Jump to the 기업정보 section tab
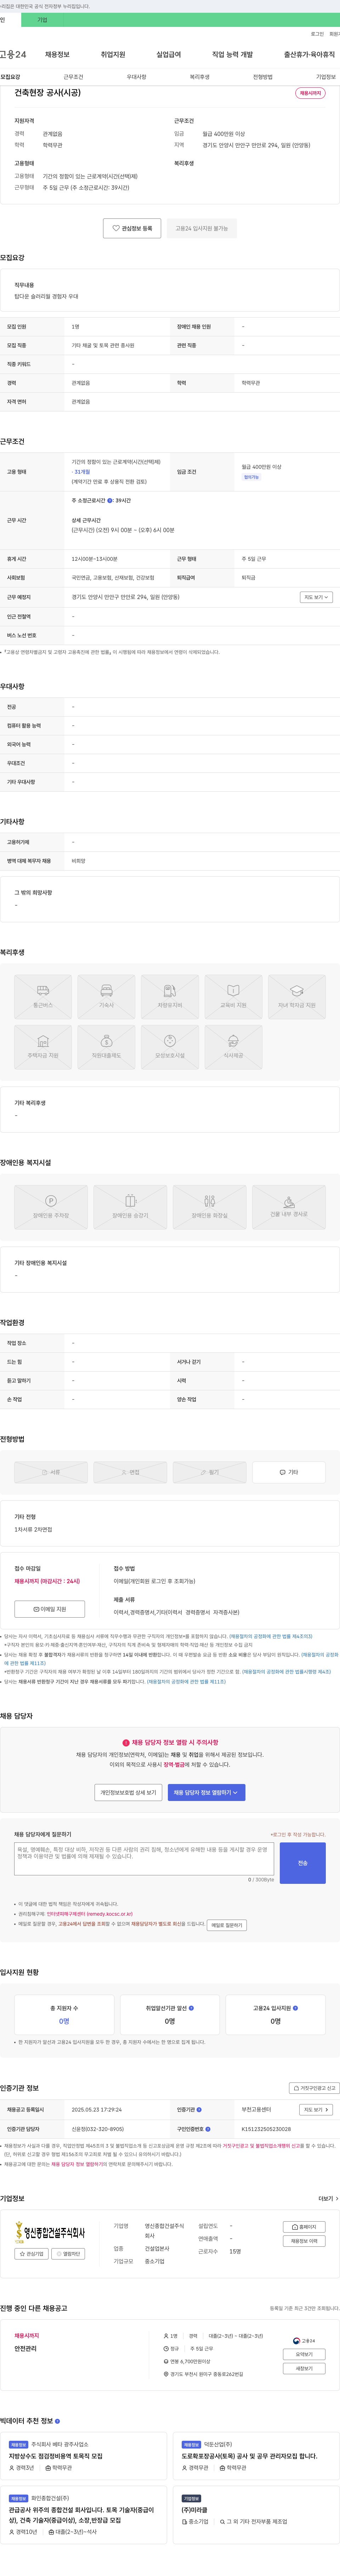 pyautogui.click(x=325, y=77)
